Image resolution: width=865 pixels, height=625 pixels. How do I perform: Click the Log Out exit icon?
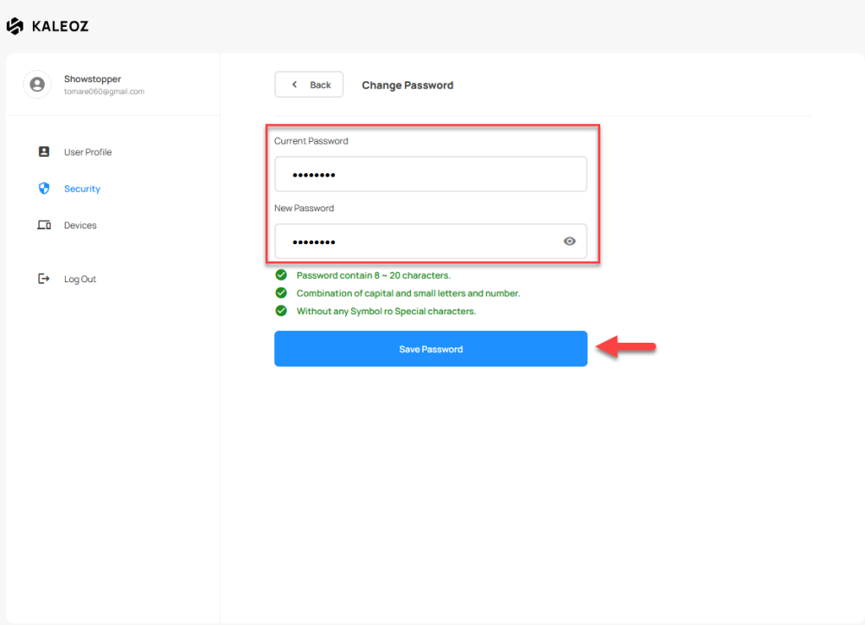pos(44,279)
